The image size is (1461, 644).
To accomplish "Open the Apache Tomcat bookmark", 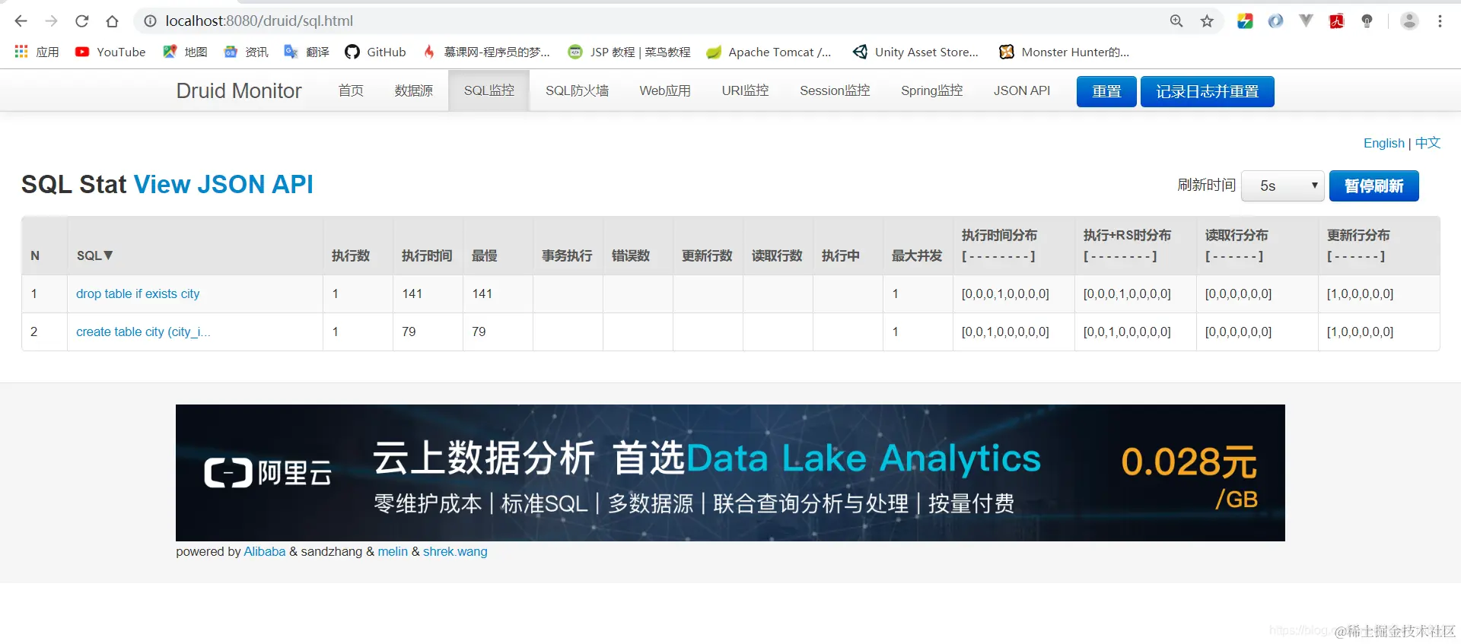I will click(x=769, y=52).
